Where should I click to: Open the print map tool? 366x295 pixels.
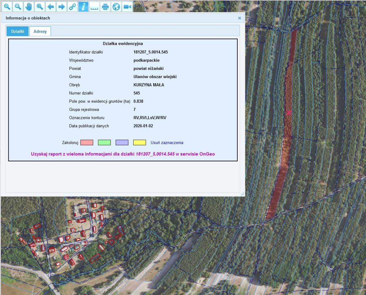[105, 6]
